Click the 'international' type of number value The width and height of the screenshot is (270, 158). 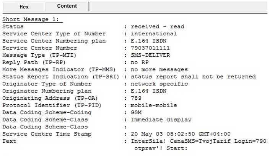(x=154, y=34)
